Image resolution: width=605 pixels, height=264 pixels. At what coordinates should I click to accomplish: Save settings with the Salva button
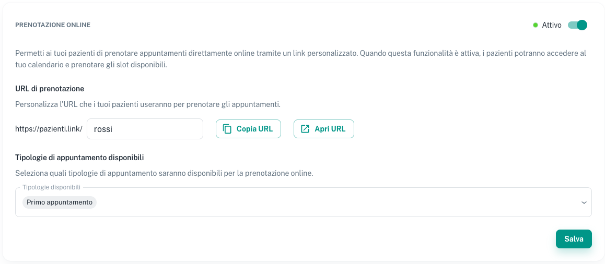coord(574,239)
